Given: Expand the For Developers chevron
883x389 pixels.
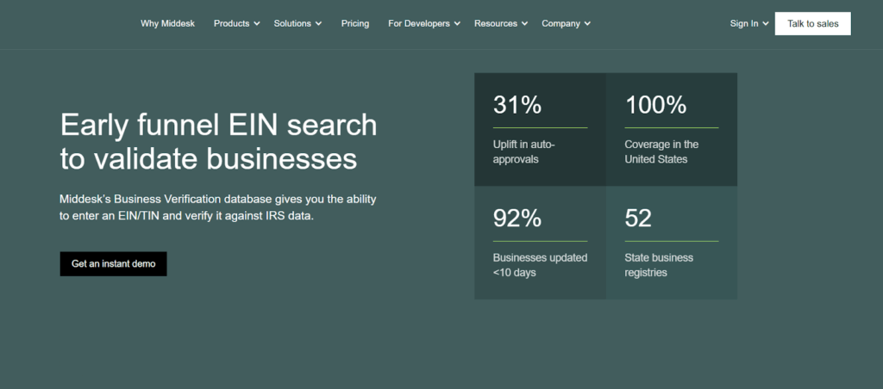Looking at the screenshot, I should (x=457, y=23).
